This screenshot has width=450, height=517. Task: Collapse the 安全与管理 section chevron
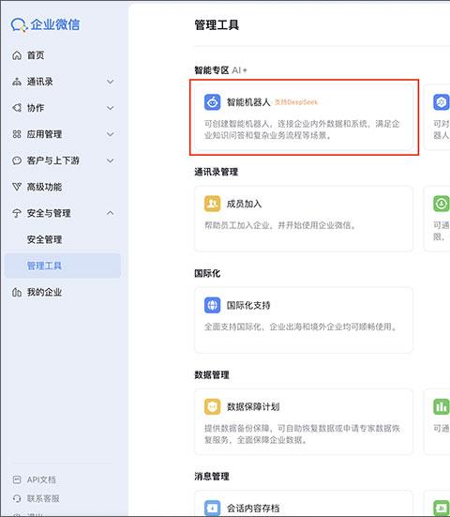coord(111,213)
